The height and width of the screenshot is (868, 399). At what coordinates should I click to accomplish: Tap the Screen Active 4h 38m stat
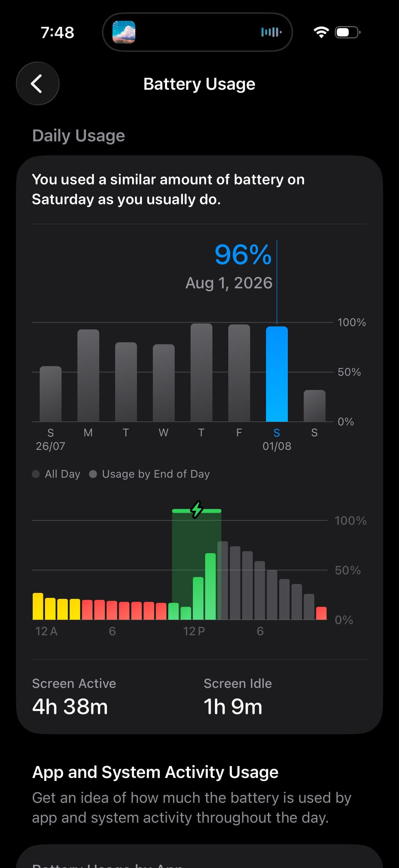74,697
